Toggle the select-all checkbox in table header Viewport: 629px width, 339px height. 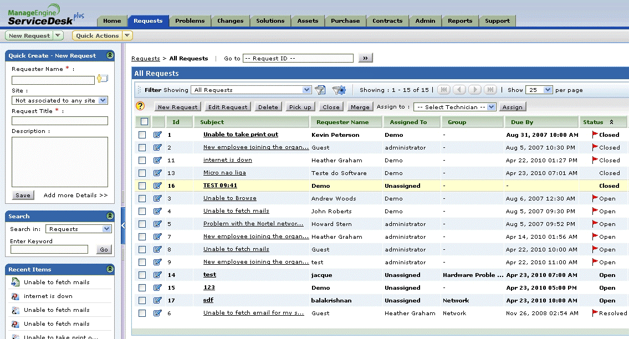(x=144, y=122)
